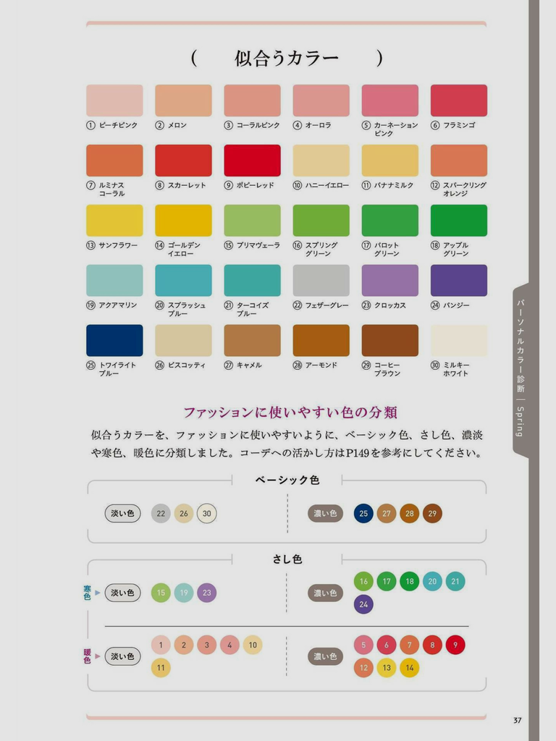
Task: Click the white round chip numbered 30
Action: [206, 513]
